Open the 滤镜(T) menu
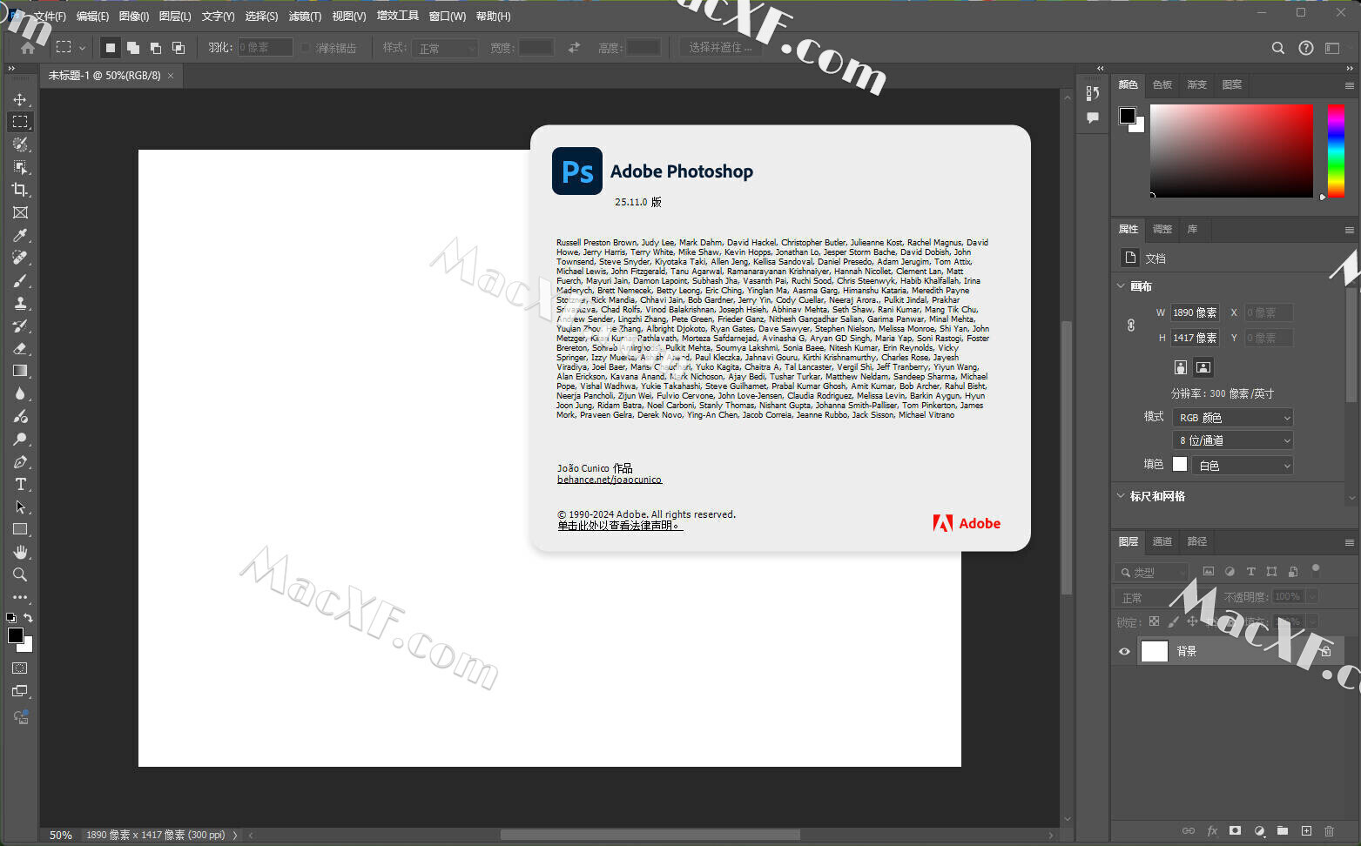 coord(305,17)
